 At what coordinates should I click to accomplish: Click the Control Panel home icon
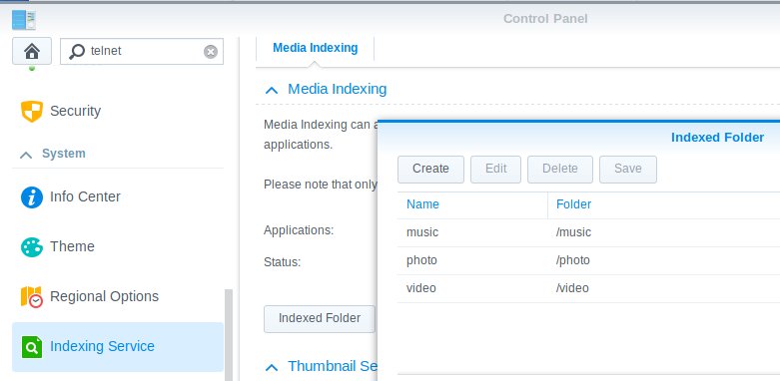(x=32, y=51)
